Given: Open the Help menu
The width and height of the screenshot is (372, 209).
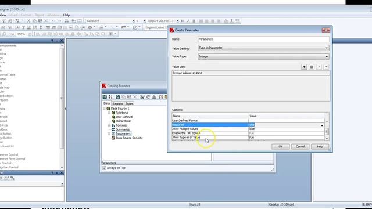Looking at the screenshot, I should [66, 15].
